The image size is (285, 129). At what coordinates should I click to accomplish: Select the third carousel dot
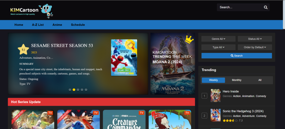(78, 90)
